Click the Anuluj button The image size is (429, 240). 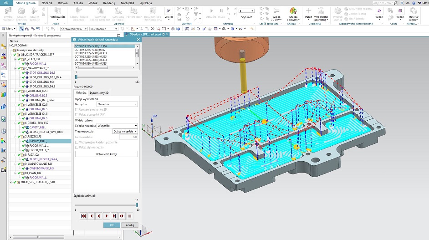(x=130, y=225)
